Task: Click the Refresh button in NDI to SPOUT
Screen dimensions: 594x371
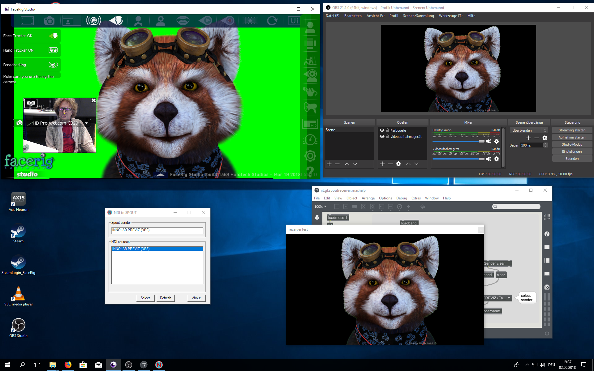Action: pyautogui.click(x=166, y=298)
